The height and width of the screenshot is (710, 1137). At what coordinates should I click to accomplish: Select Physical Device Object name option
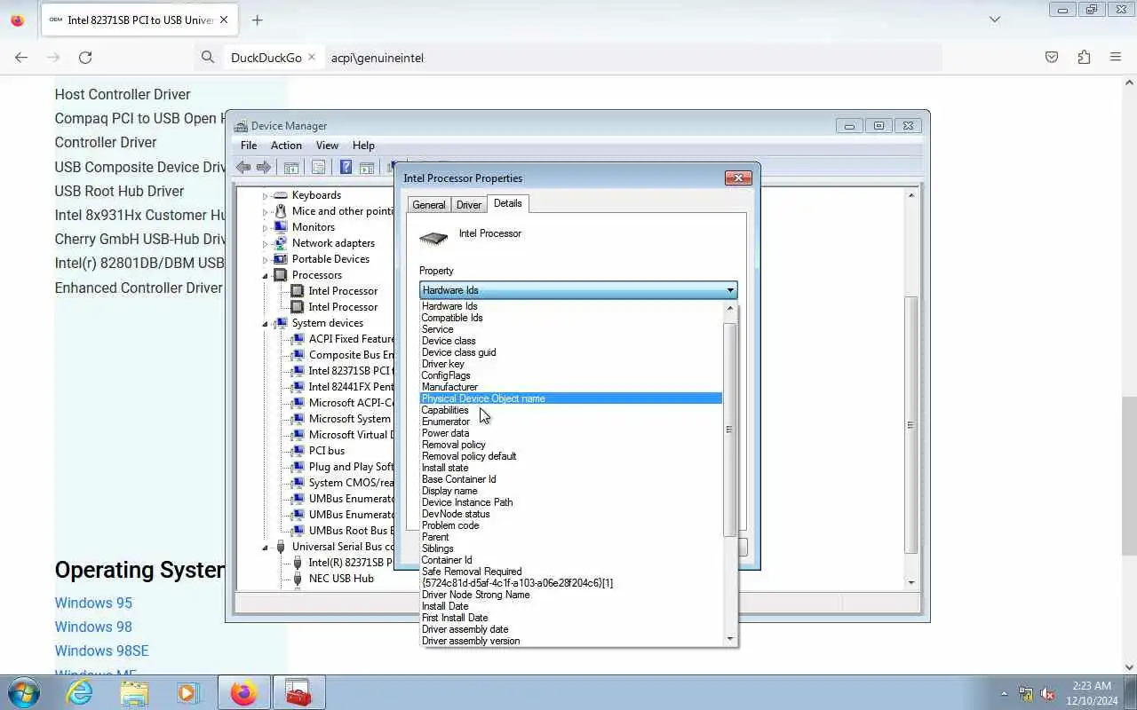pyautogui.click(x=570, y=398)
